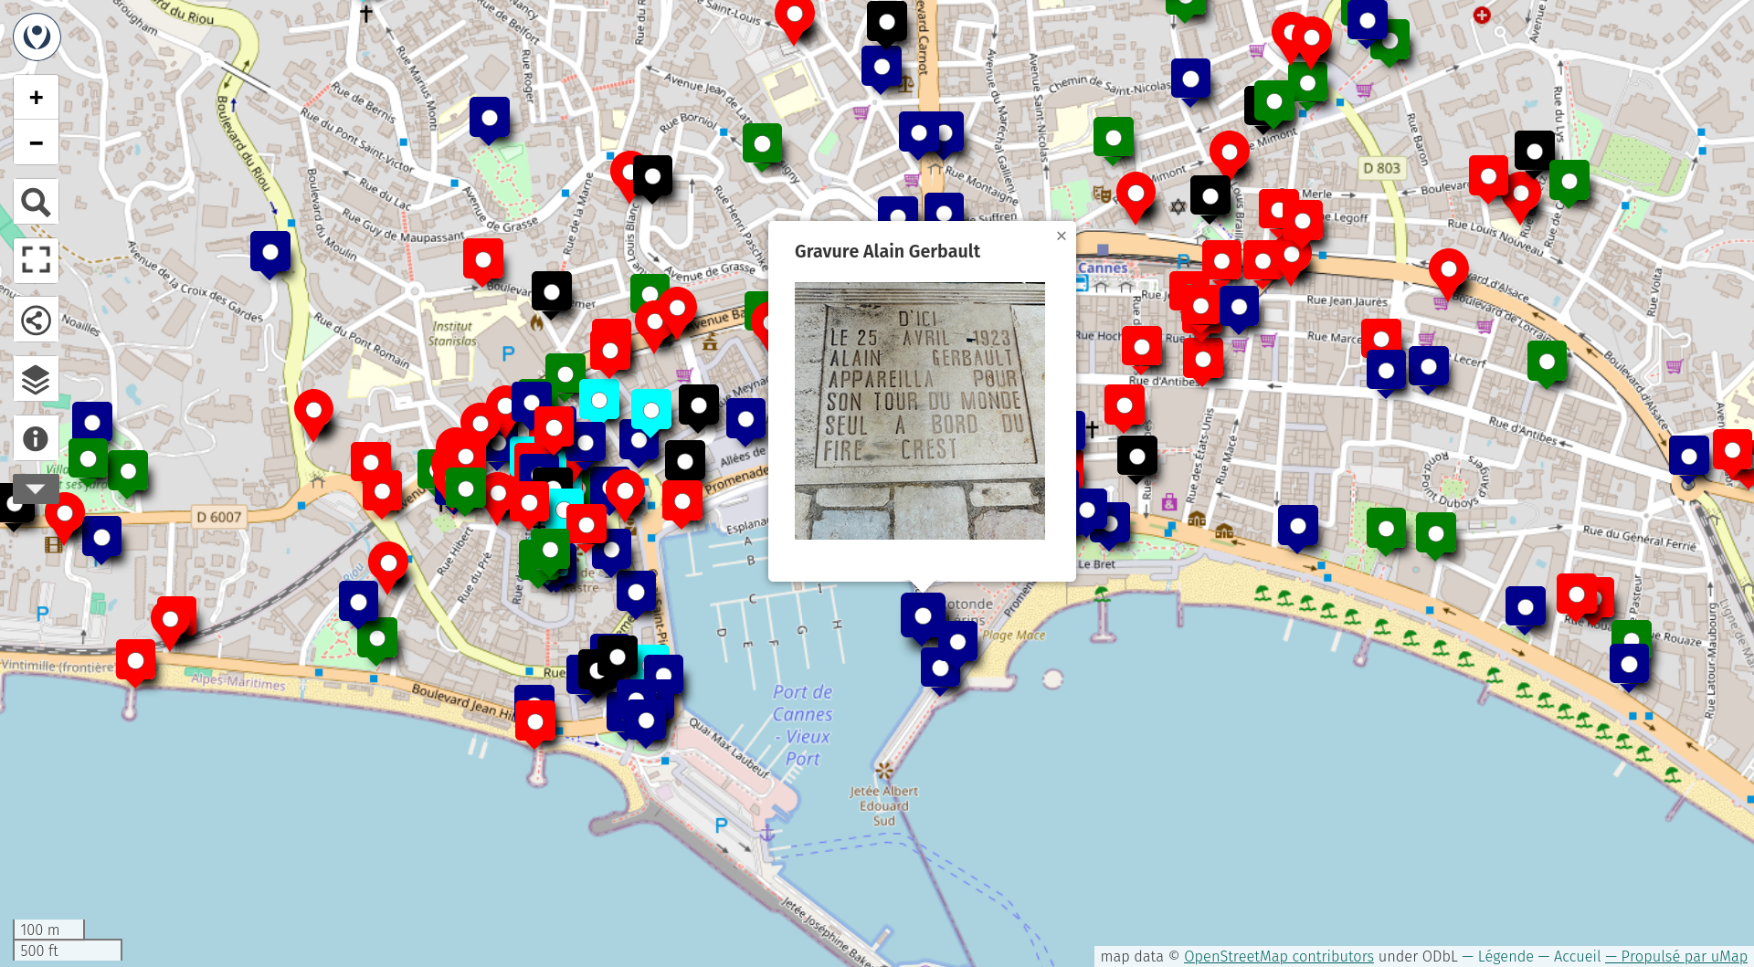Open the Propulsé par uMap link

[1676, 956]
